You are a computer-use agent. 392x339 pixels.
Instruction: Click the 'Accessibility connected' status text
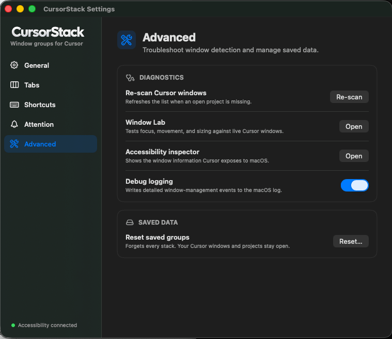click(x=48, y=325)
